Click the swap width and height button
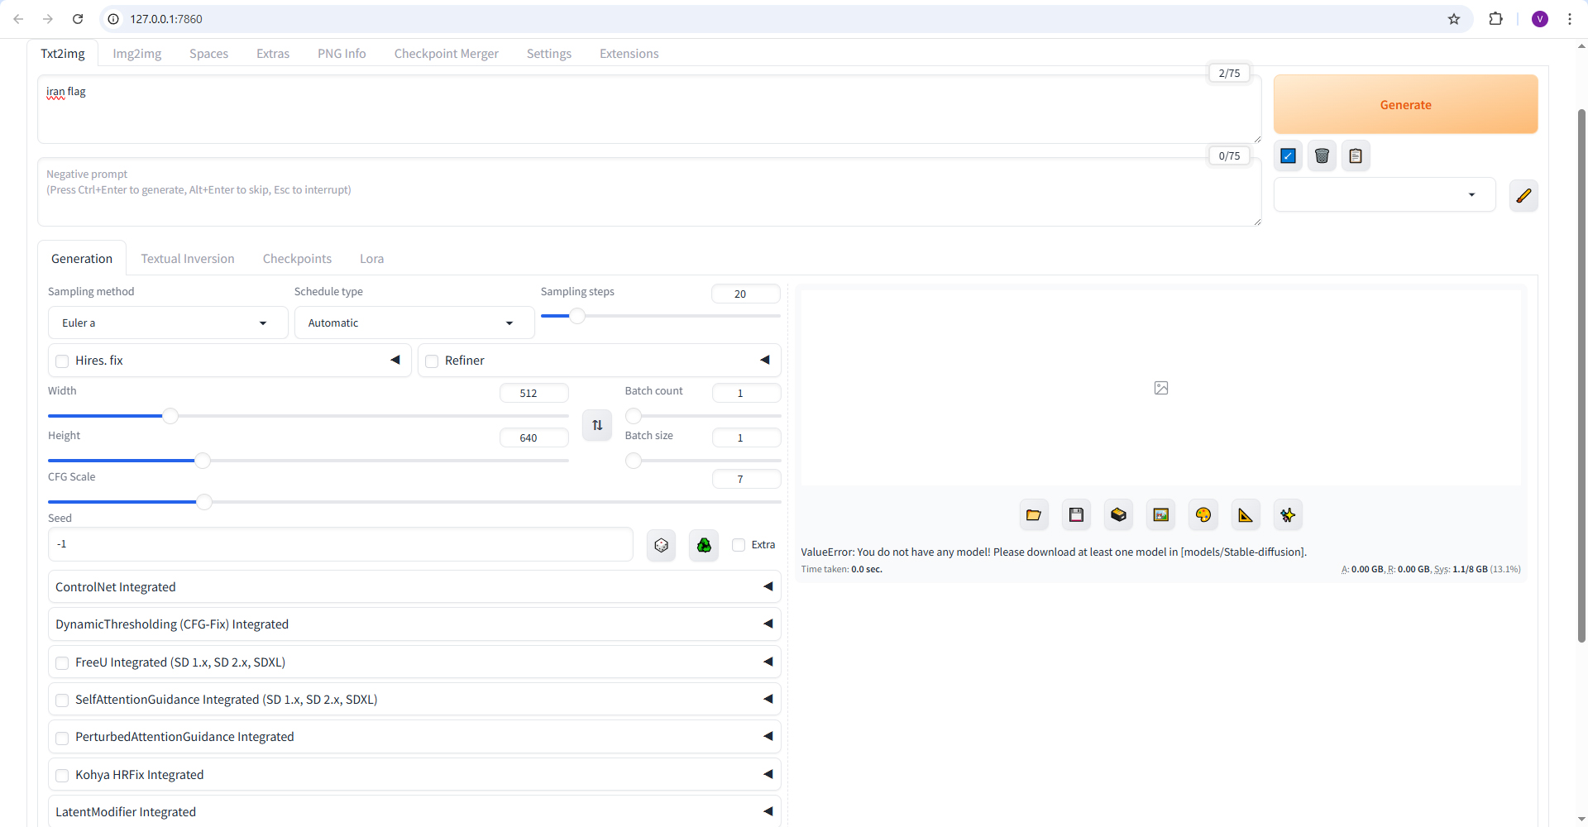Screen dimensions: 1588x827 (597, 425)
